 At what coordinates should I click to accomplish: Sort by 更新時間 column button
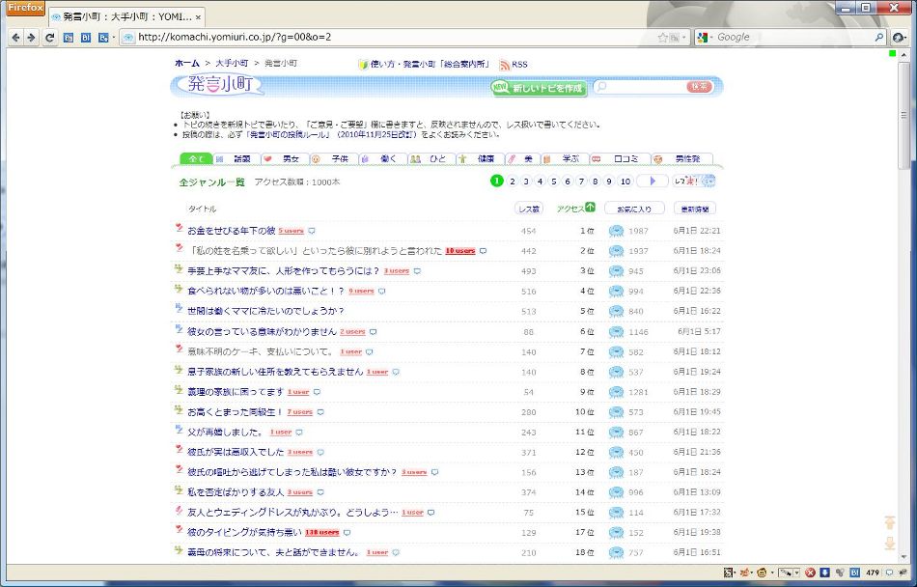tap(695, 209)
